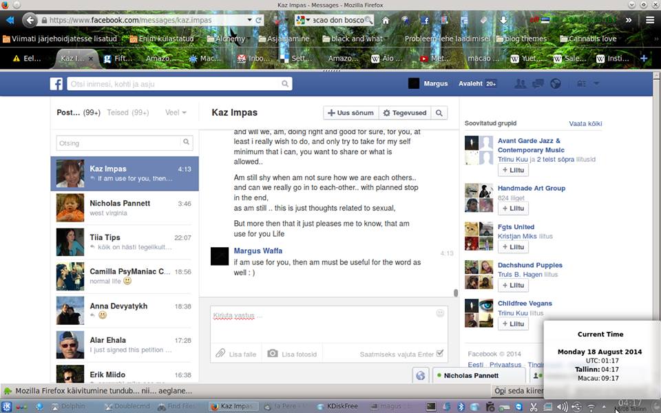This screenshot has width=661, height=413.
Task: Switch to KDiskFree in the taskbar
Action: click(337, 406)
